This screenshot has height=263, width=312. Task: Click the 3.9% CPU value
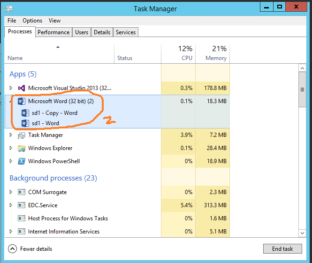pyautogui.click(x=186, y=135)
